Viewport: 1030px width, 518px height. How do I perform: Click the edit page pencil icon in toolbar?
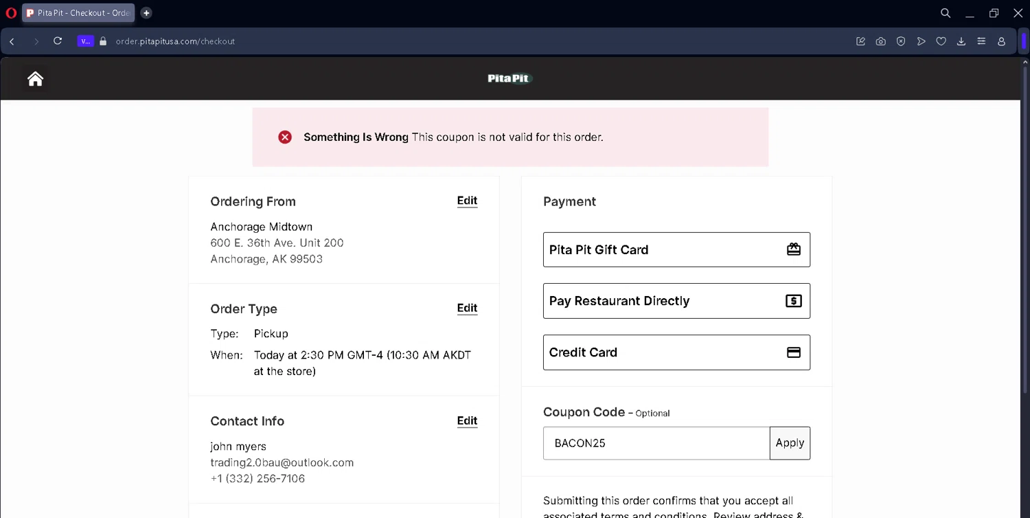tap(860, 41)
